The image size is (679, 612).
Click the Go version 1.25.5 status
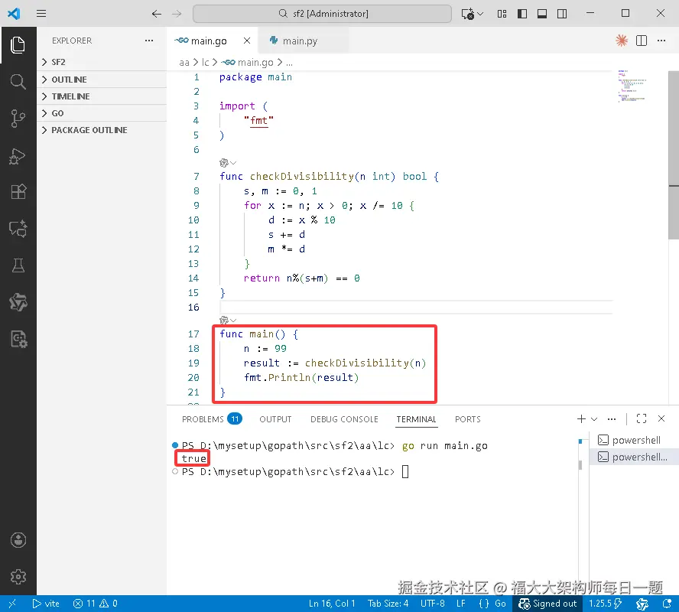(x=606, y=604)
